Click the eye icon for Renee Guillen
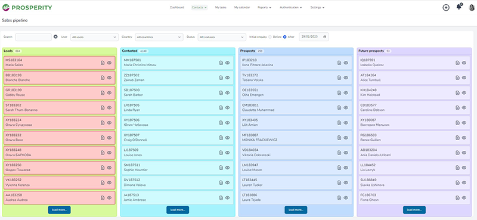477x220 pixels. tap(464, 138)
